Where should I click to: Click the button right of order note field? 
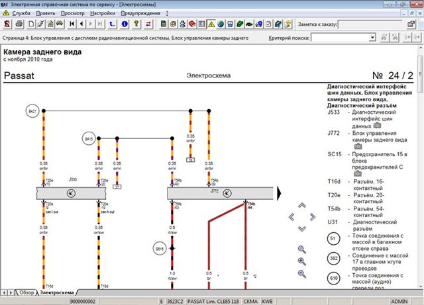(x=411, y=24)
